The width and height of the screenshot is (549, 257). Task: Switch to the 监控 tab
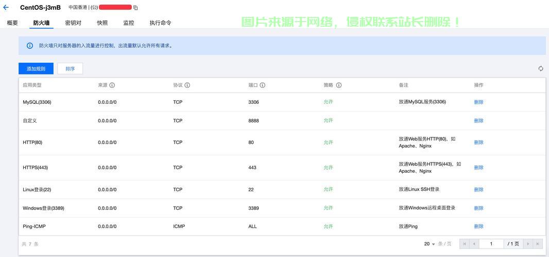click(129, 23)
